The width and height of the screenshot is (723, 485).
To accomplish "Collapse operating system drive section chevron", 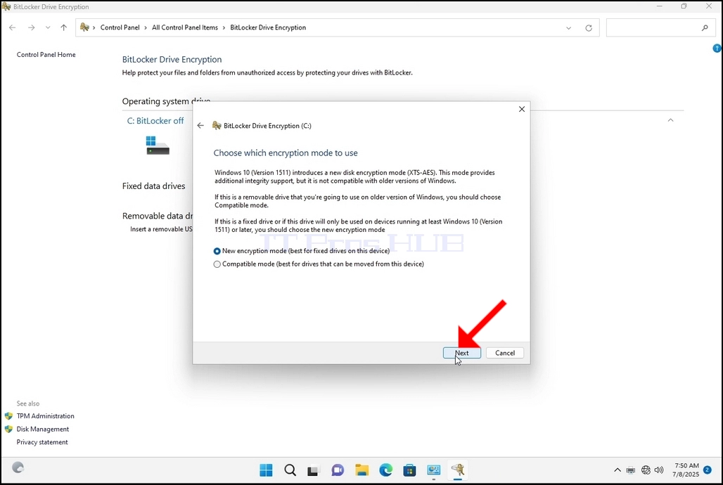I will click(670, 120).
